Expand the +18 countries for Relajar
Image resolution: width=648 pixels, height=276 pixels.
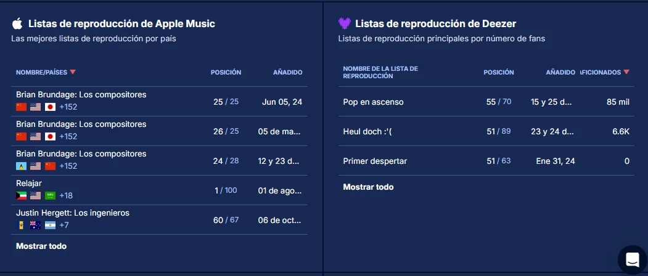click(x=66, y=195)
